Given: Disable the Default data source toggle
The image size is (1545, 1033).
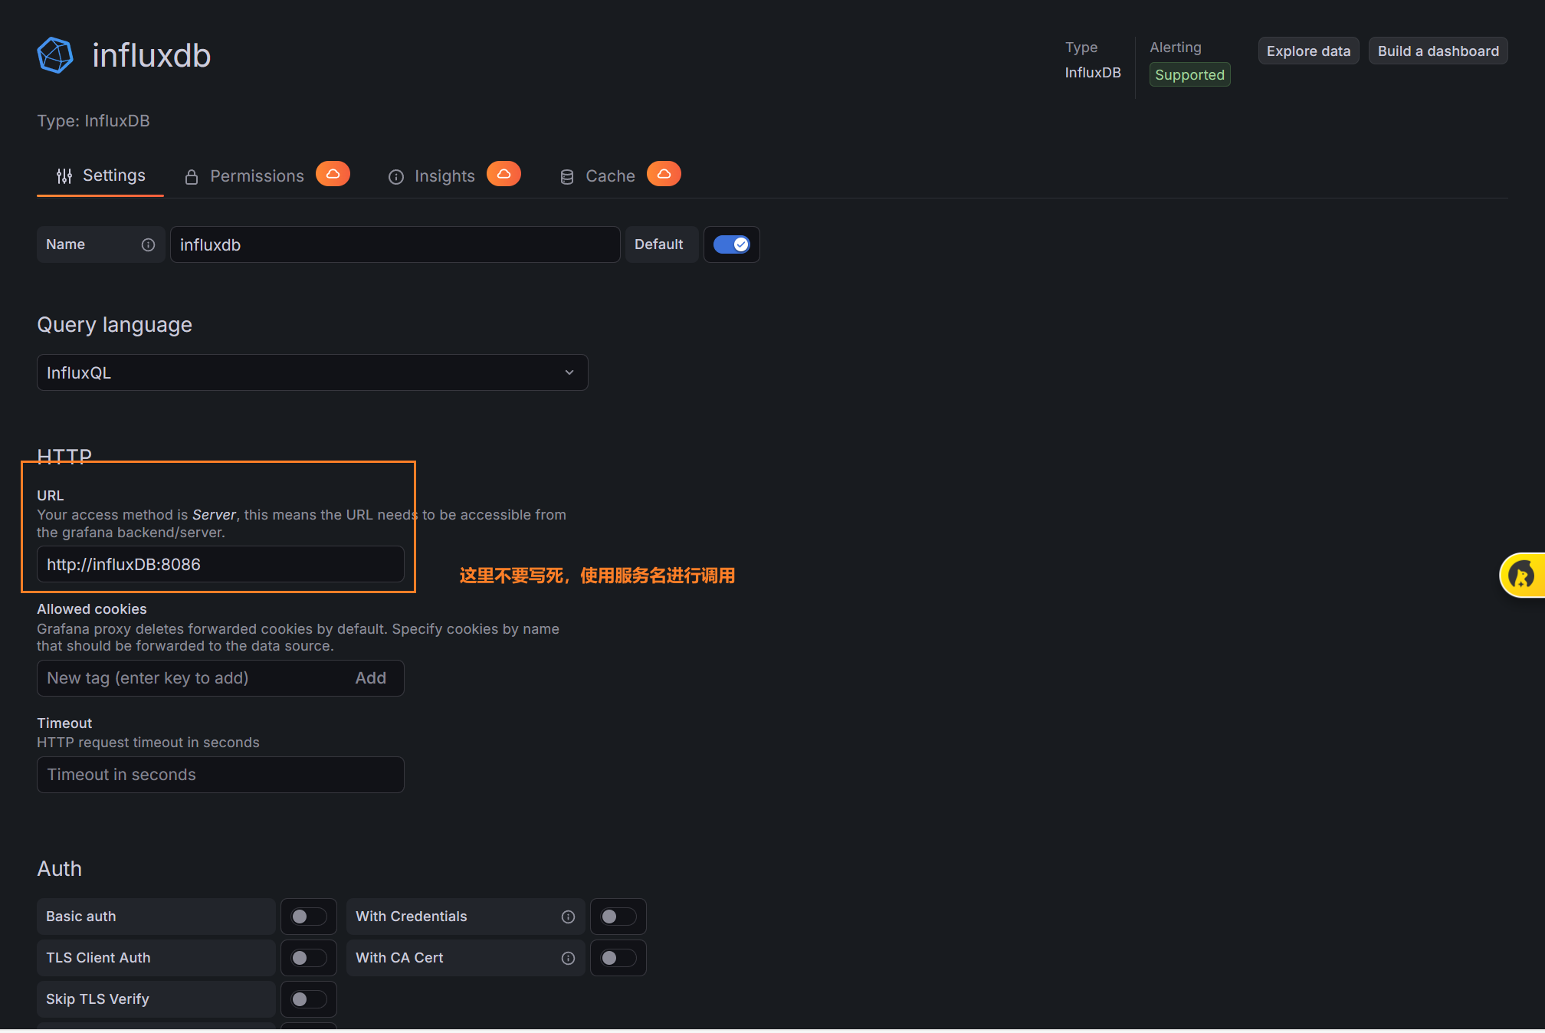Looking at the screenshot, I should pos(731,244).
